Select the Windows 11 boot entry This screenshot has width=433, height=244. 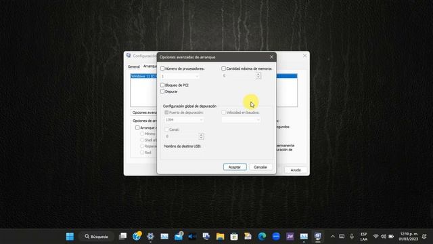click(x=143, y=76)
